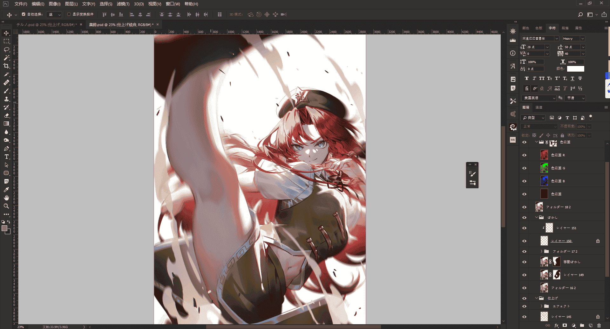Toggle the auto-select checkbox (自动选择)
This screenshot has width=610, height=329.
(24, 14)
